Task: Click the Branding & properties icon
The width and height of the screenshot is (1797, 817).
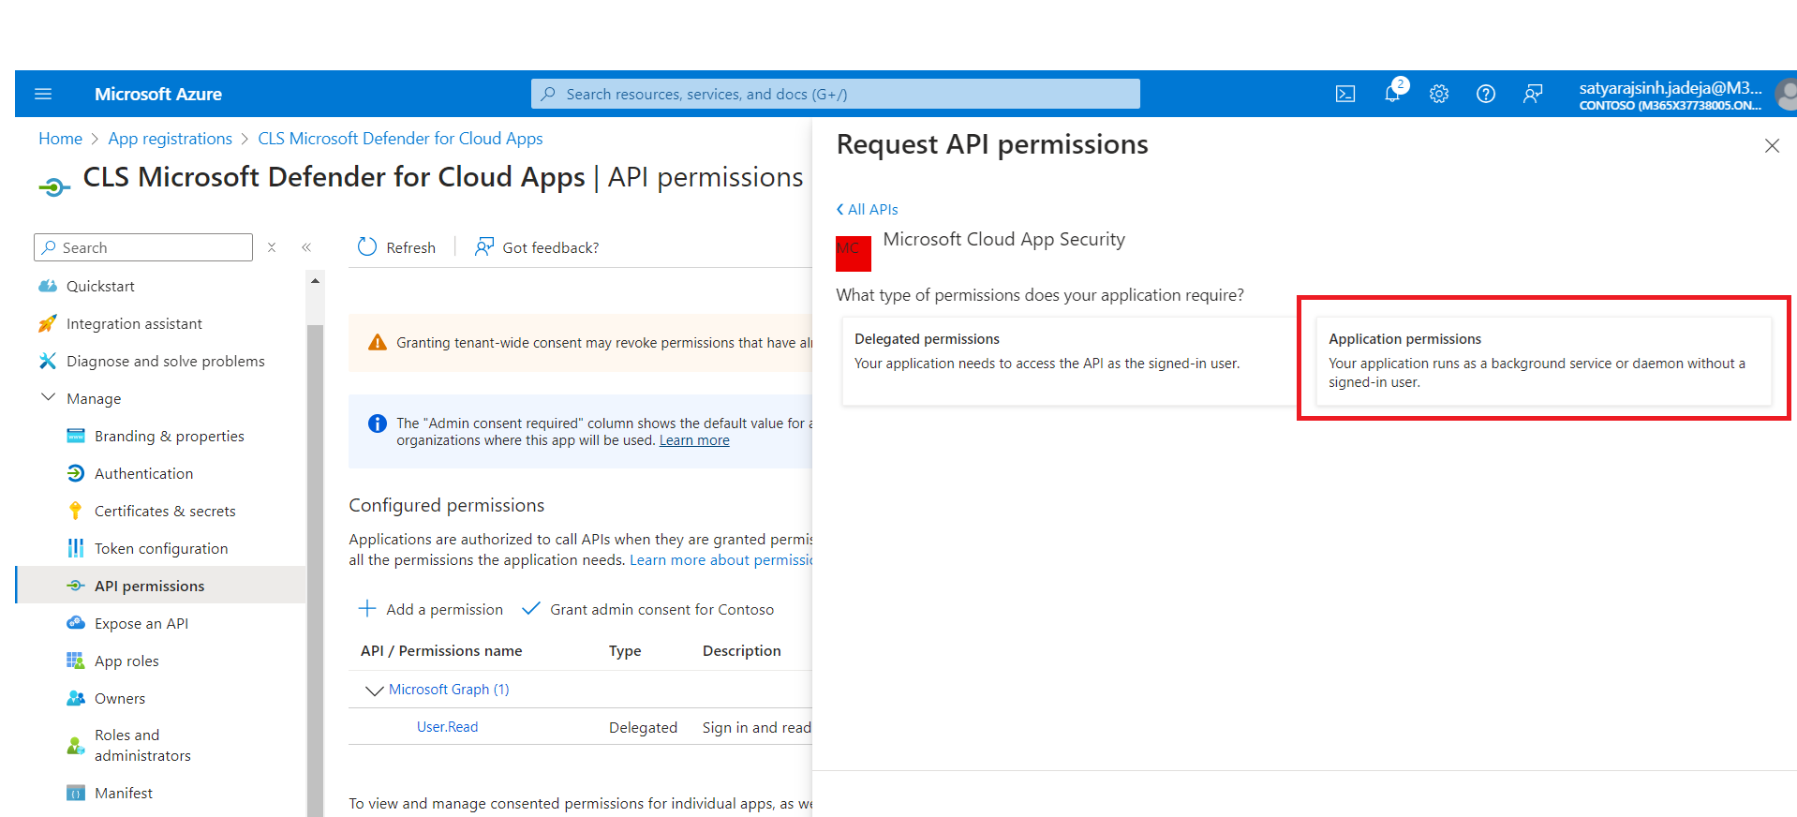Action: (x=76, y=436)
